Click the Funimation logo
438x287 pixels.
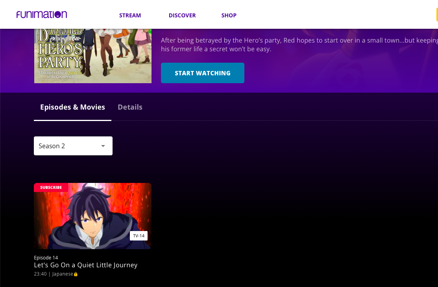tap(42, 15)
